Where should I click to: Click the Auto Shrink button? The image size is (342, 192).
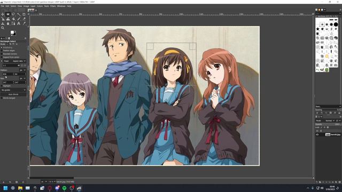[13, 94]
